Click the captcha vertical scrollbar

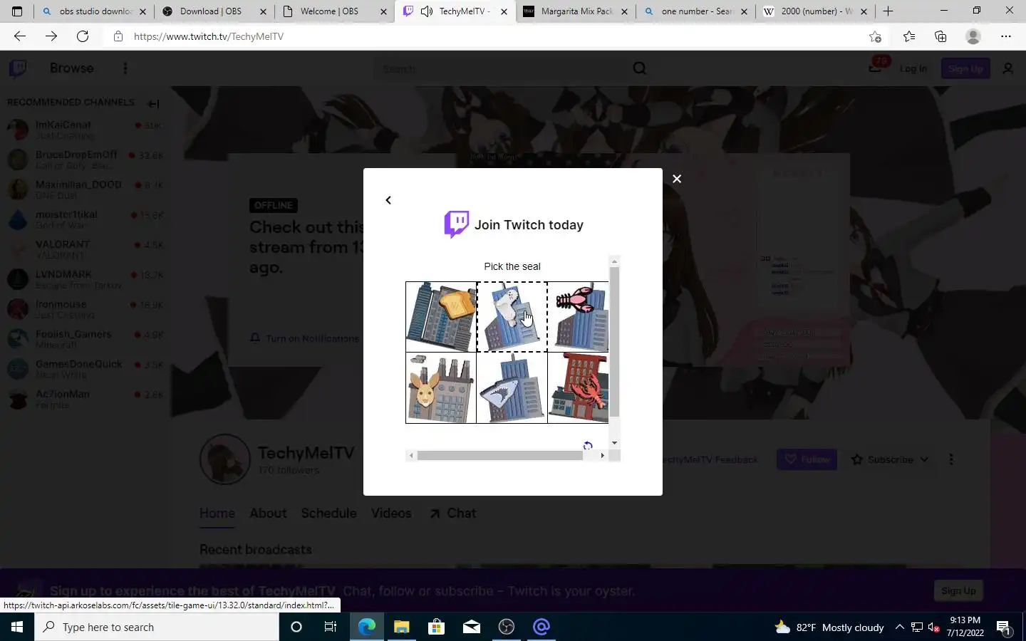coord(614,342)
